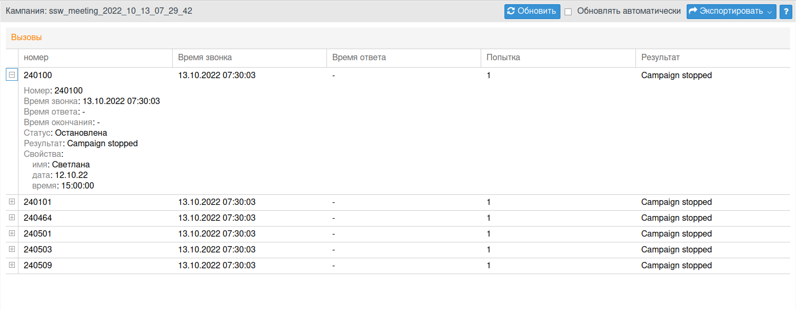The width and height of the screenshot is (796, 310).
Task: Sort by the Время звонка column header
Action: pyautogui.click(x=205, y=58)
